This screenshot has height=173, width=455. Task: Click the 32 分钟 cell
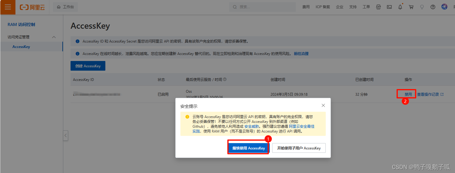361,94
